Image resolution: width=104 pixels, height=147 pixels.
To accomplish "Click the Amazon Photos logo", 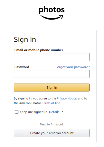I will [52, 13].
